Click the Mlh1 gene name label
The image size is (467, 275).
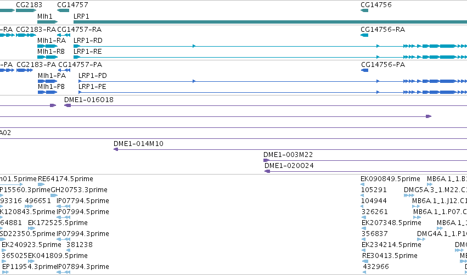(45, 16)
